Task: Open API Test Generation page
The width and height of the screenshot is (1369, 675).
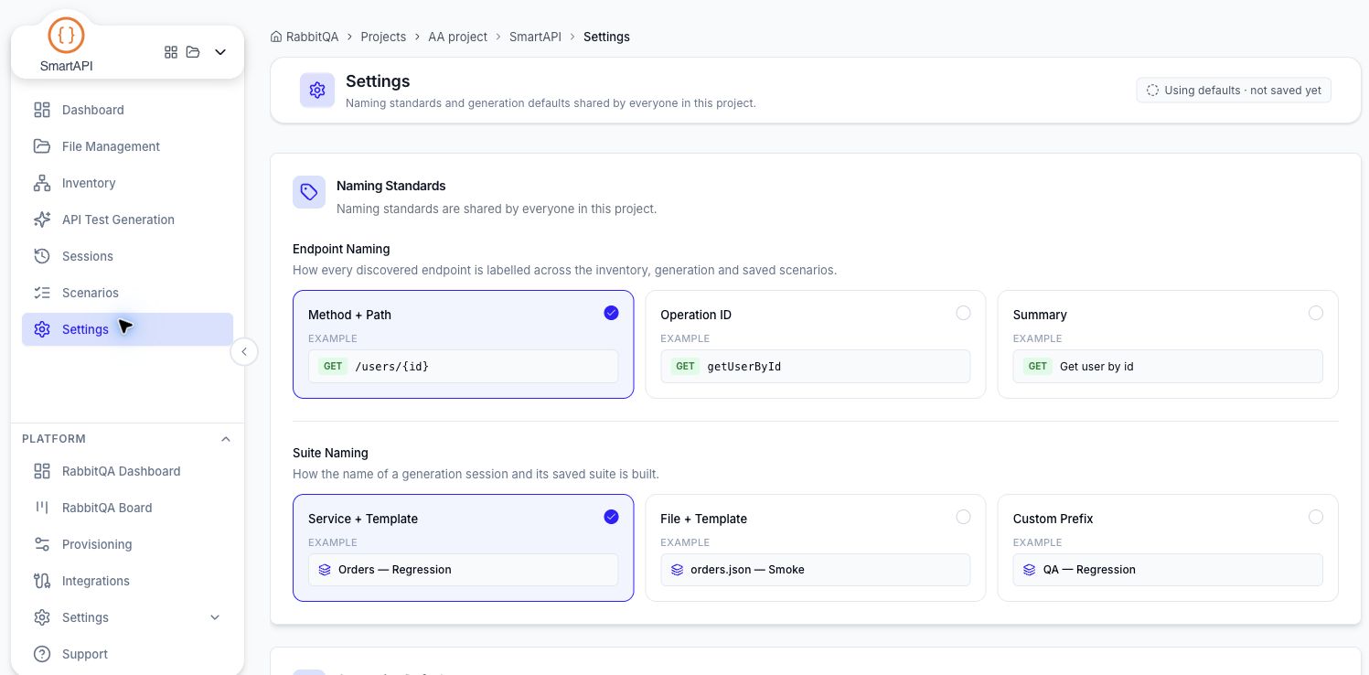Action: click(x=127, y=220)
